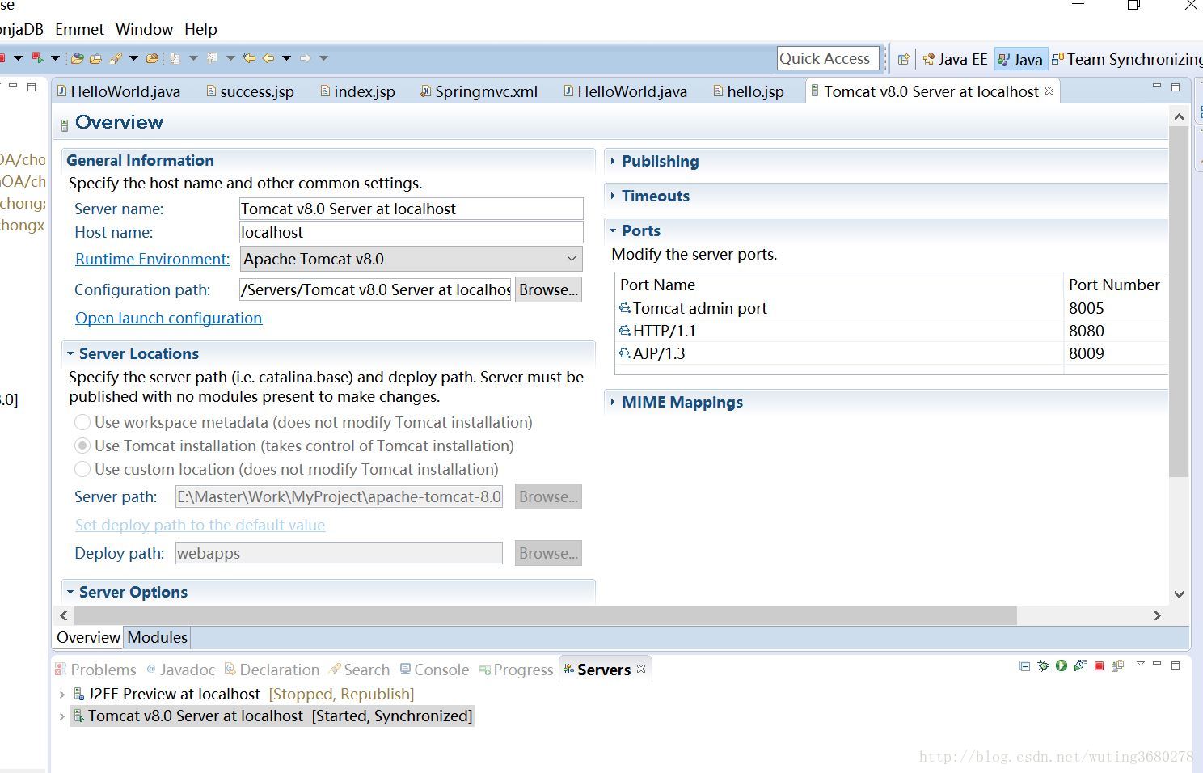Image resolution: width=1203 pixels, height=773 pixels.
Task: Click the AJP/1.3 port row icon
Action: (x=625, y=353)
